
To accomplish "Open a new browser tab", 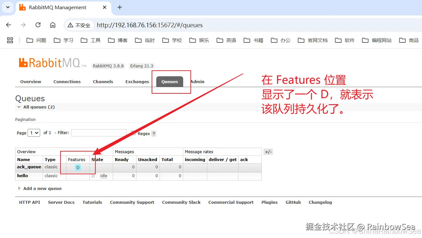I will tap(120, 7).
